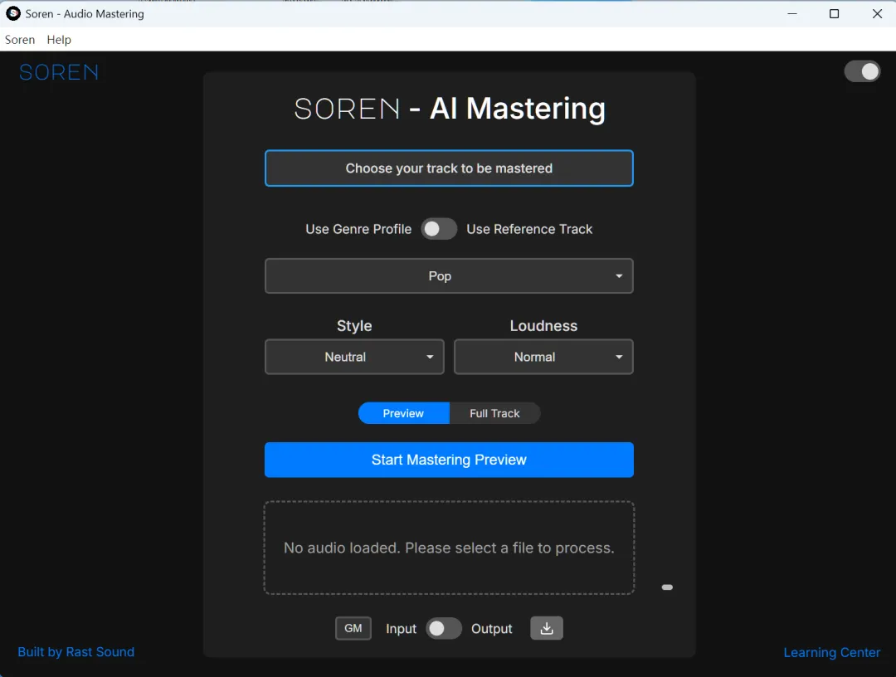Toggle the theme switch at top right
The image size is (896, 677).
coord(862,71)
